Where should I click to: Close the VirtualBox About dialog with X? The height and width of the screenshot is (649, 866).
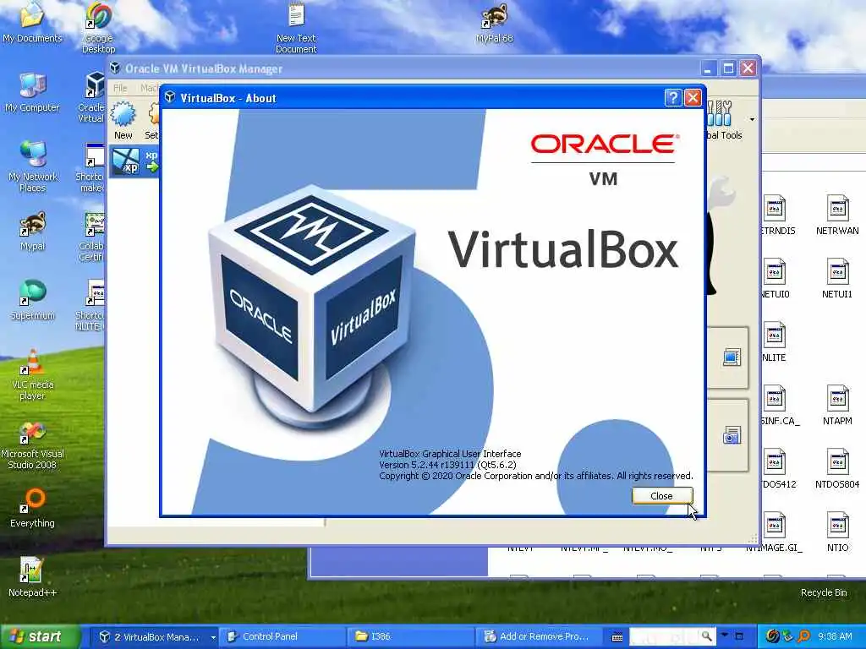[x=693, y=98]
